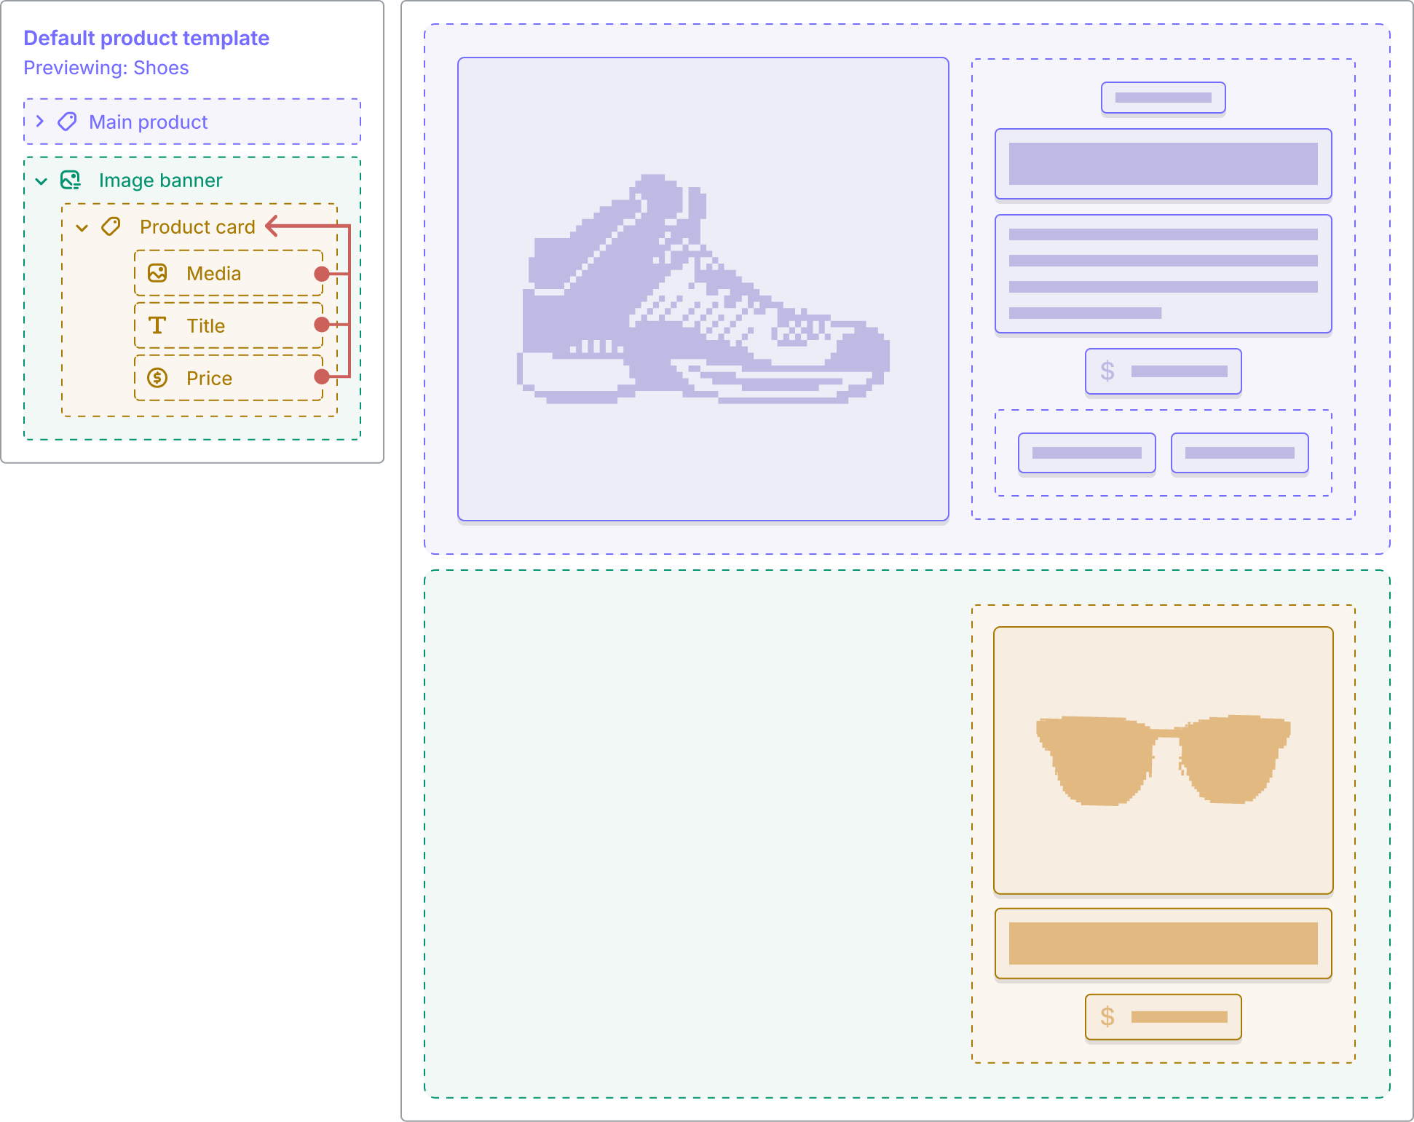Select the purple price block with dollar sign

[x=1164, y=371]
